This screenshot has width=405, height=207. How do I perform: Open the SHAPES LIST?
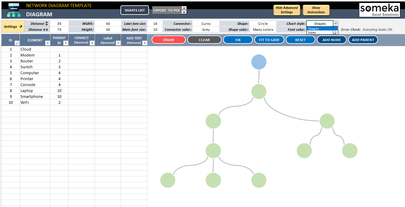click(135, 10)
